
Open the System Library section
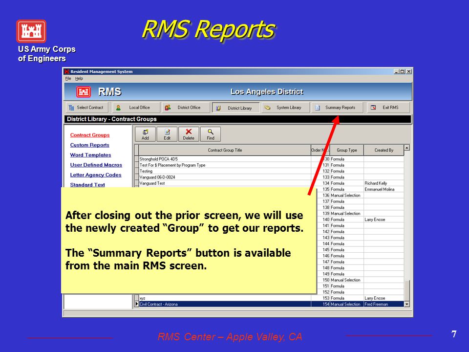[285, 108]
